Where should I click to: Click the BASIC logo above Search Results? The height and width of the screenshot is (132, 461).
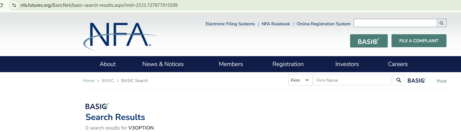(x=97, y=106)
